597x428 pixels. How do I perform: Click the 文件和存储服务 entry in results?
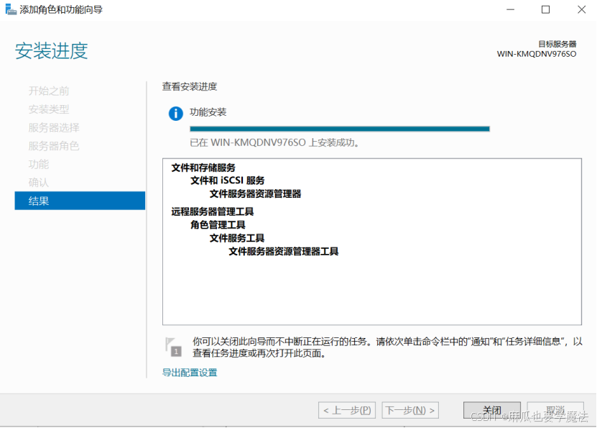[203, 168]
